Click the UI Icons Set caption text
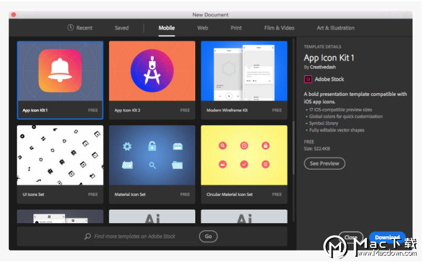Screen dimensions: 422x262 tap(34, 194)
